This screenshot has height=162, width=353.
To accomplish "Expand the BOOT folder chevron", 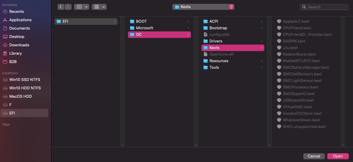I will coord(188,22).
